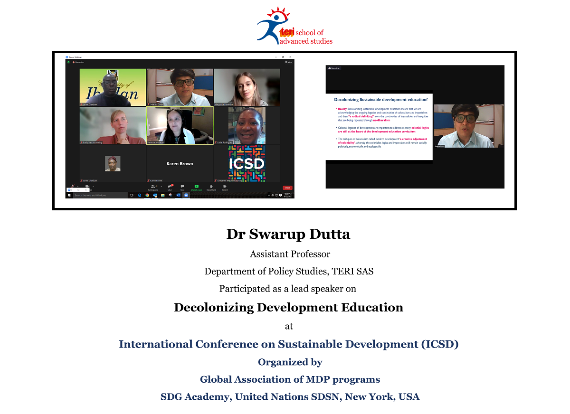Screen dimensions: 570x414
Task: Open the Q&A panel
Action: [x=170, y=188]
